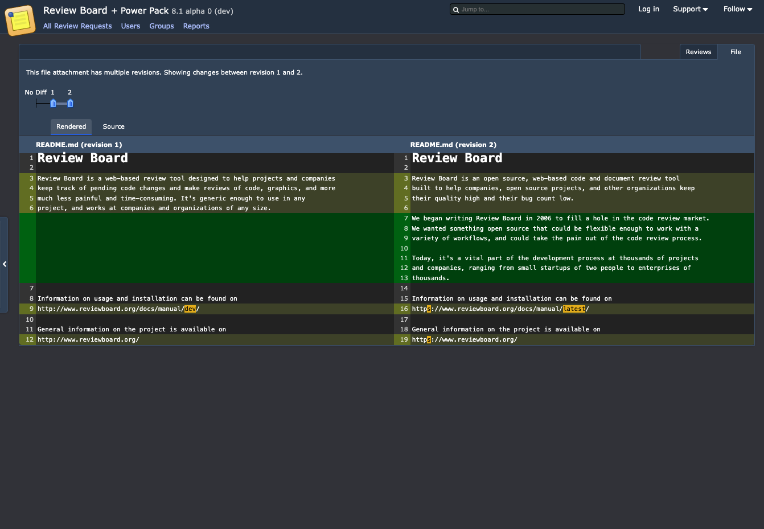Select revision 2 handle on the revision slider
This screenshot has height=529, width=764.
pyautogui.click(x=70, y=103)
